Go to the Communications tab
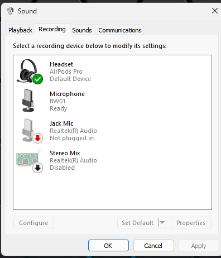Image resolution: width=221 pixels, height=258 pixels. (120, 30)
